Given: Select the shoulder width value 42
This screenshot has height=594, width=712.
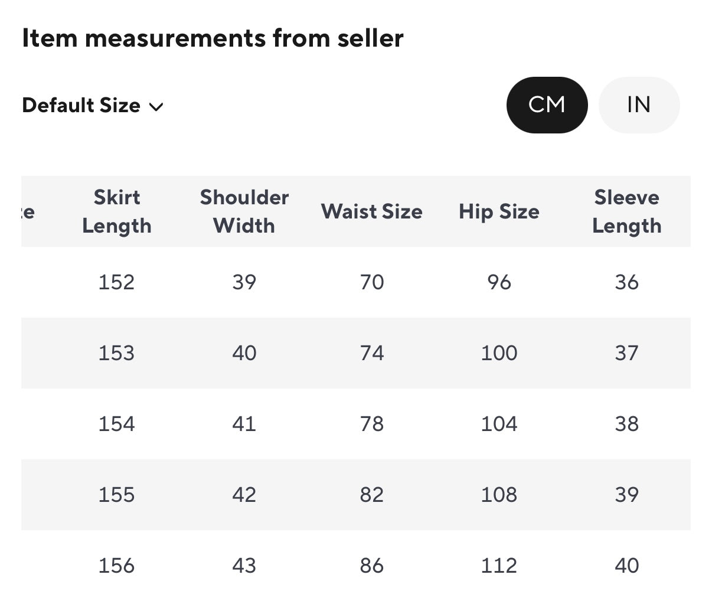Looking at the screenshot, I should [244, 495].
